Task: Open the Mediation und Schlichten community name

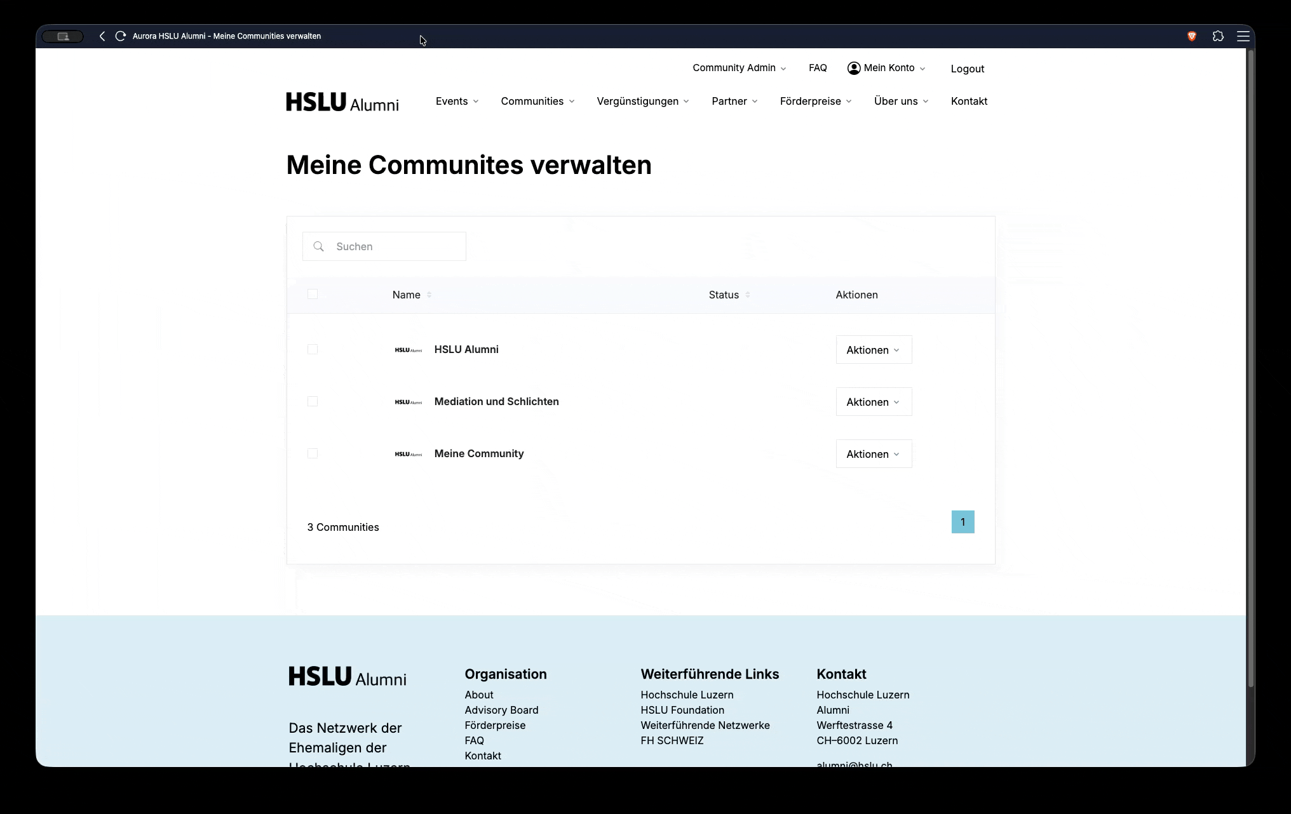Action: click(497, 401)
